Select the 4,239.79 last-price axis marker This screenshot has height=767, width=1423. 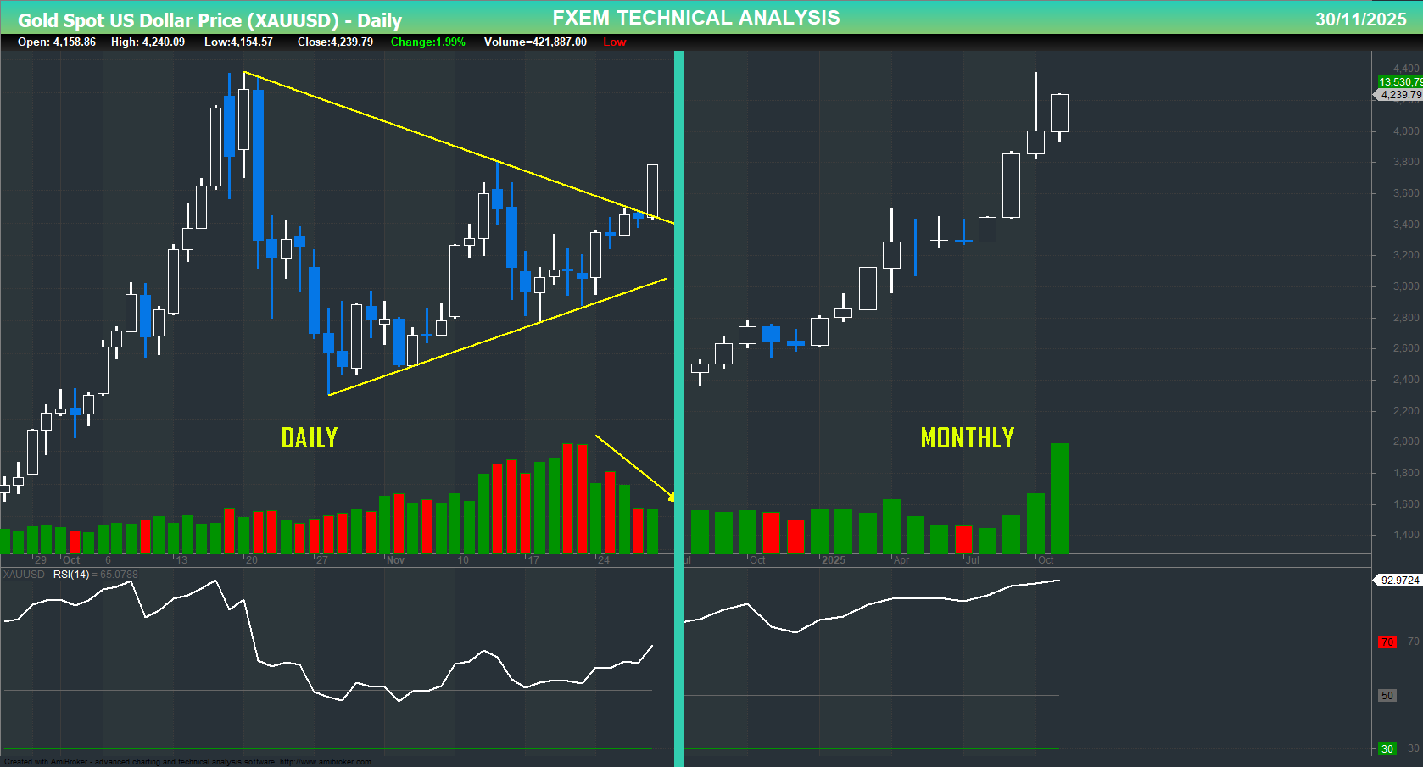coord(1398,95)
